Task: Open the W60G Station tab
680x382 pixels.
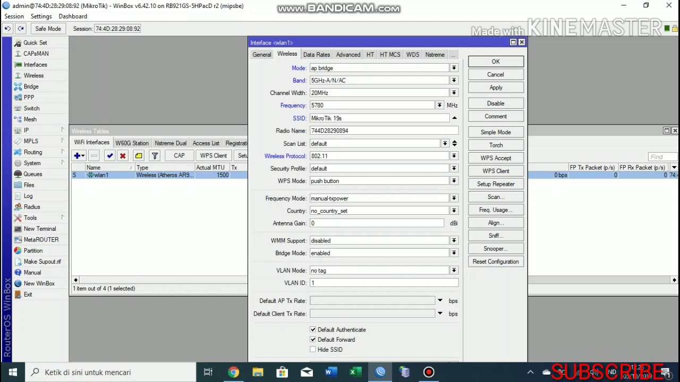Action: click(132, 143)
